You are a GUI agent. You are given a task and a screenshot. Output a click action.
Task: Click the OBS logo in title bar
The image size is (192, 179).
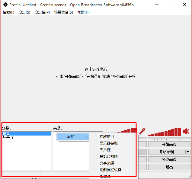[x=5, y=5]
